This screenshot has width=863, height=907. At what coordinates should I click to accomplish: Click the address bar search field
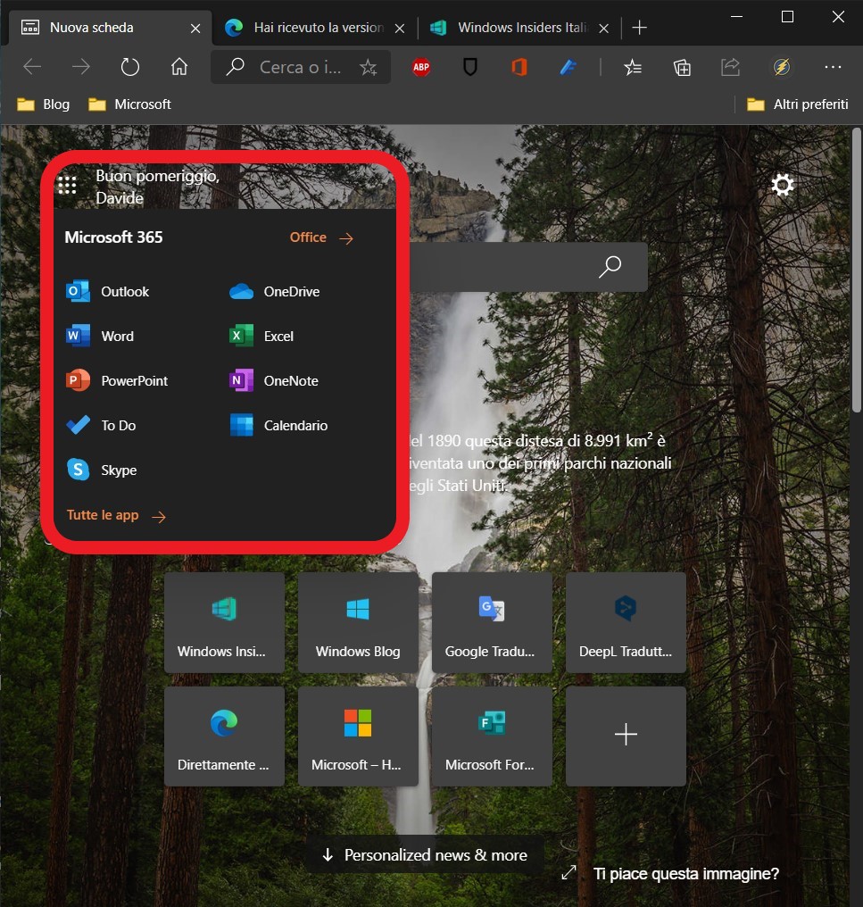(x=300, y=67)
